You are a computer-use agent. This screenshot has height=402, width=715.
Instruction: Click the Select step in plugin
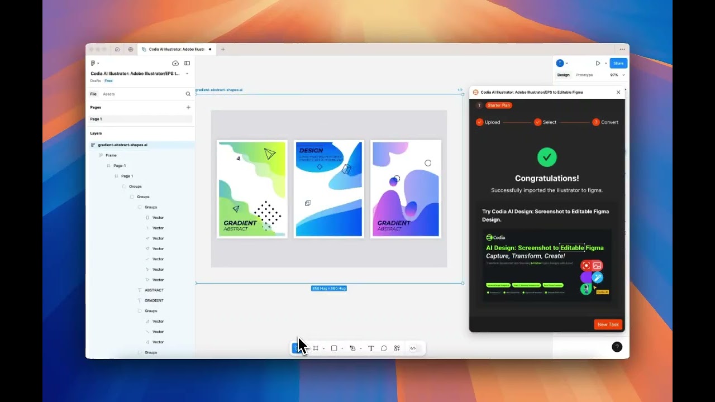click(545, 122)
